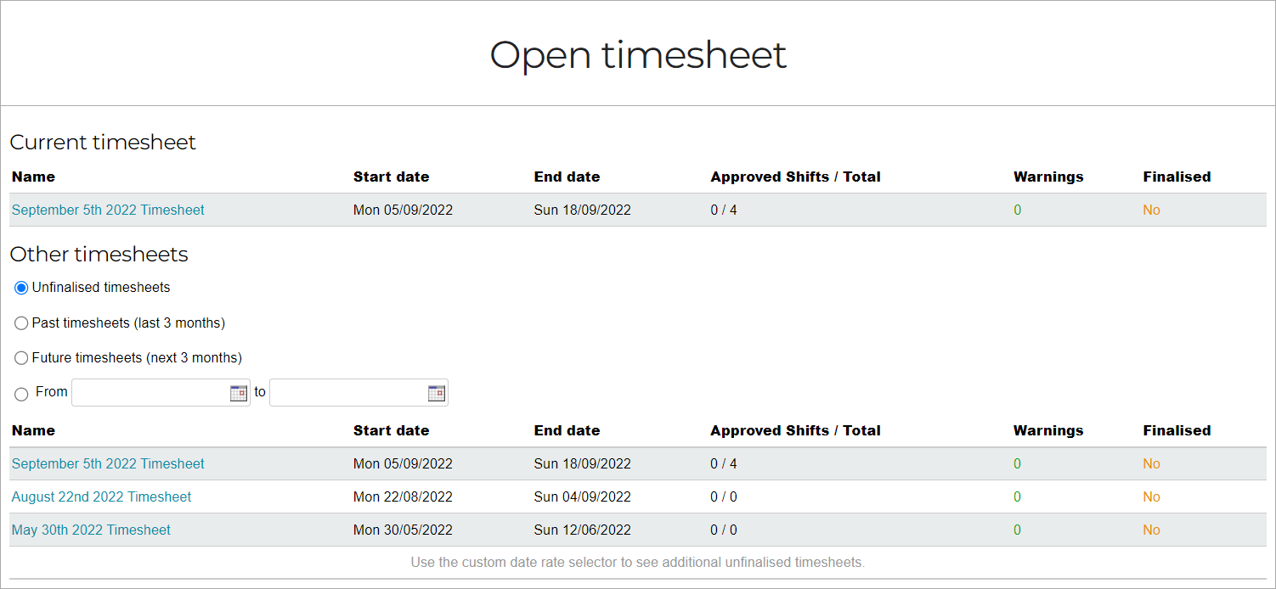Open calendar picker for From date

click(x=238, y=393)
